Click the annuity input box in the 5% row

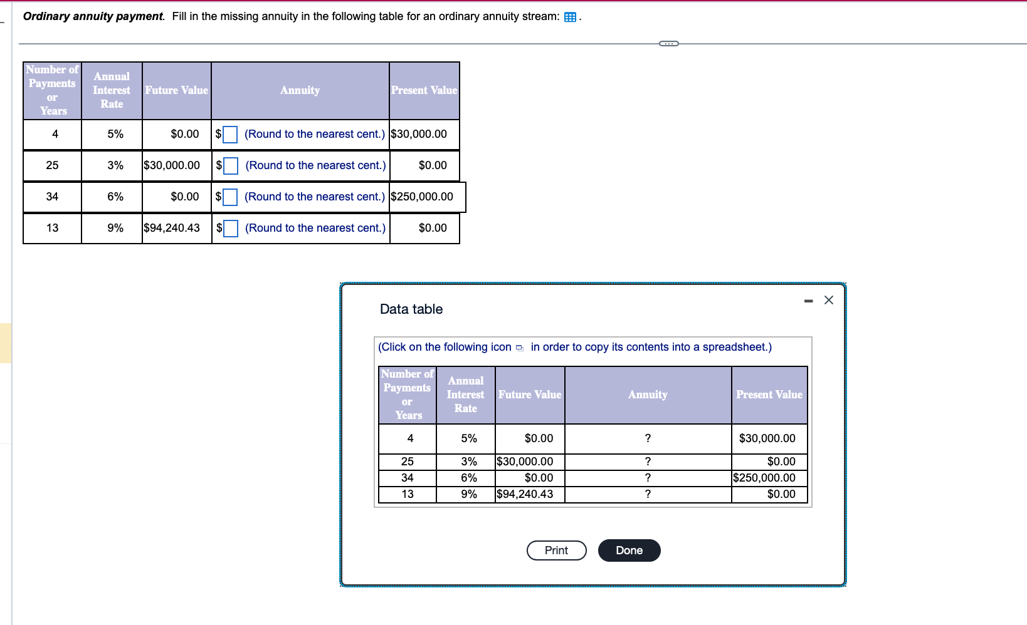230,134
